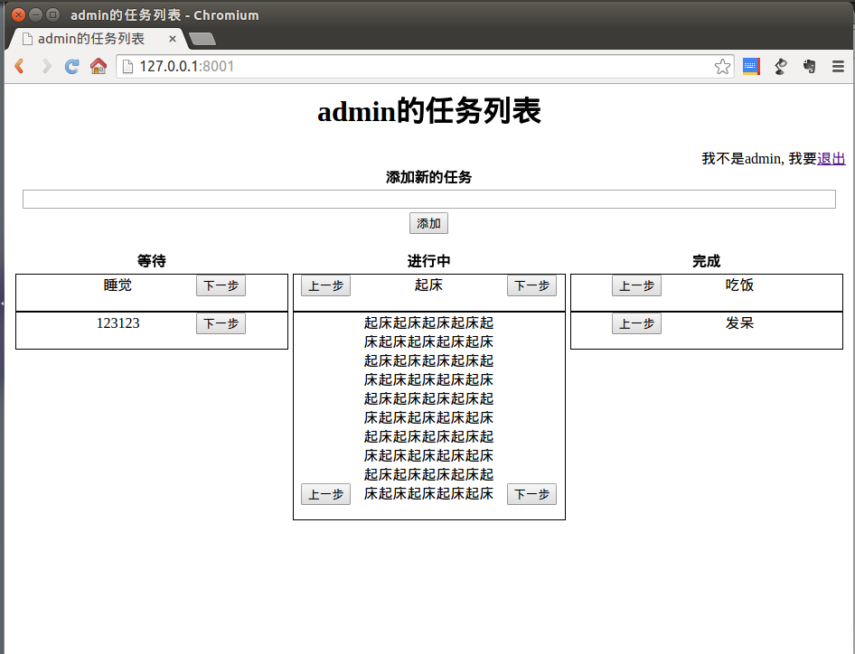The image size is (855, 654).
Task: Click the 睡觉 task text
Action: [117, 285]
